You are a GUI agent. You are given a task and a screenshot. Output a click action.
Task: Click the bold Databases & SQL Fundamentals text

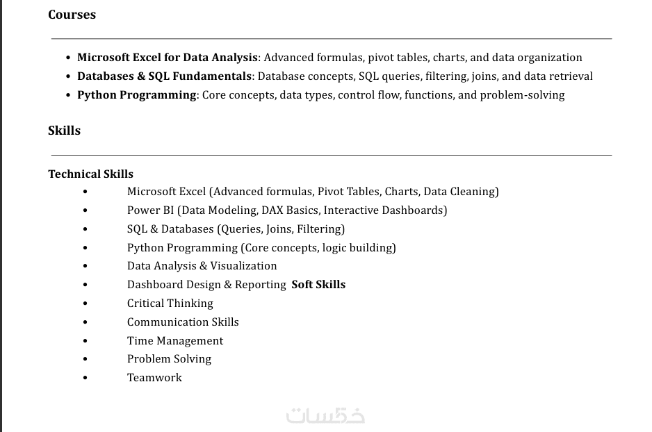point(164,76)
